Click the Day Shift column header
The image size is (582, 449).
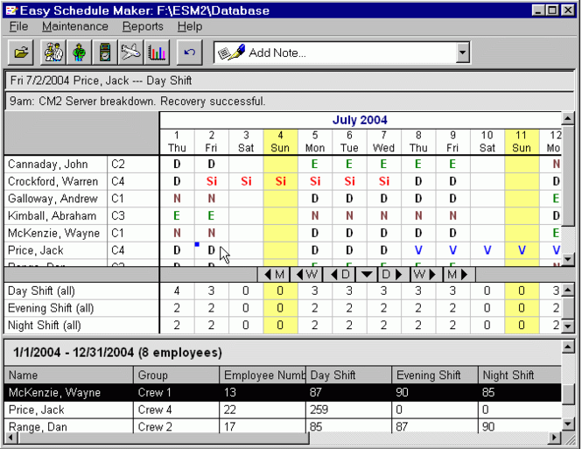(x=349, y=375)
